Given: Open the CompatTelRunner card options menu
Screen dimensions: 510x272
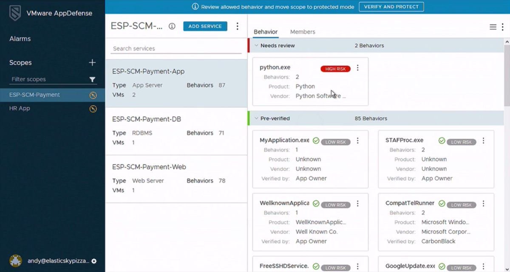Looking at the screenshot, I should click(x=483, y=204).
